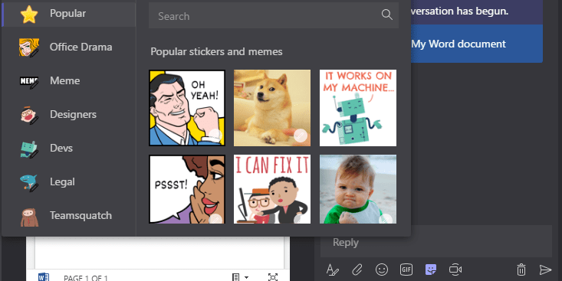Open the emoji picker
Screen dimensions: 562x281
point(382,270)
